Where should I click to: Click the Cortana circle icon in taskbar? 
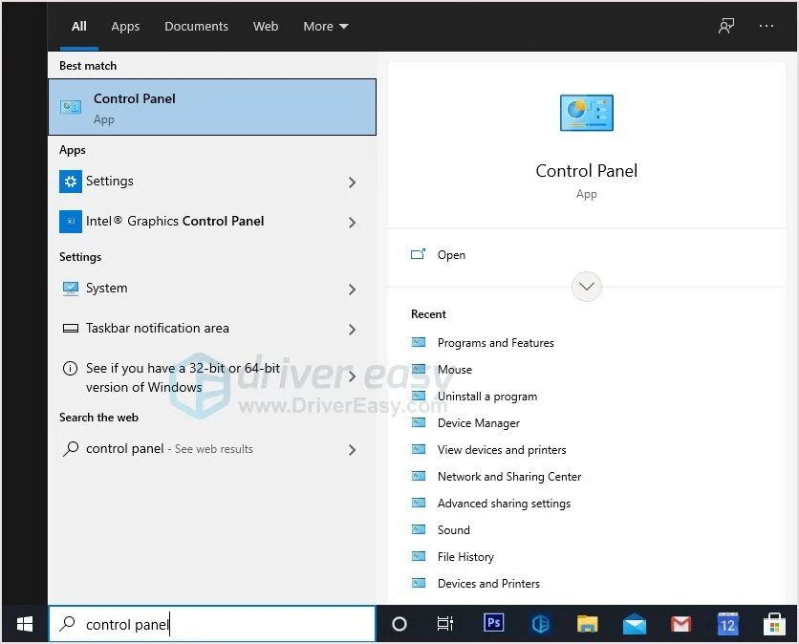tap(399, 624)
